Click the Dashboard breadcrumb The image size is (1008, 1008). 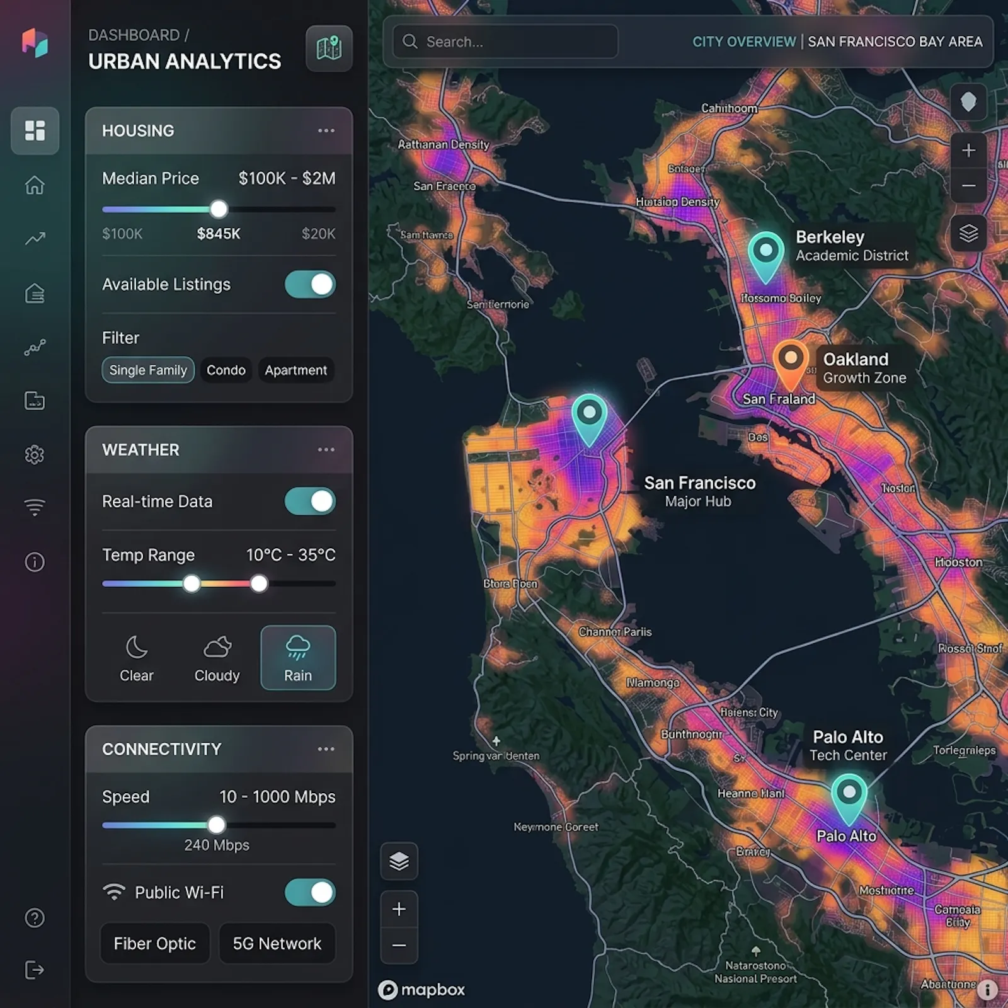tap(134, 35)
